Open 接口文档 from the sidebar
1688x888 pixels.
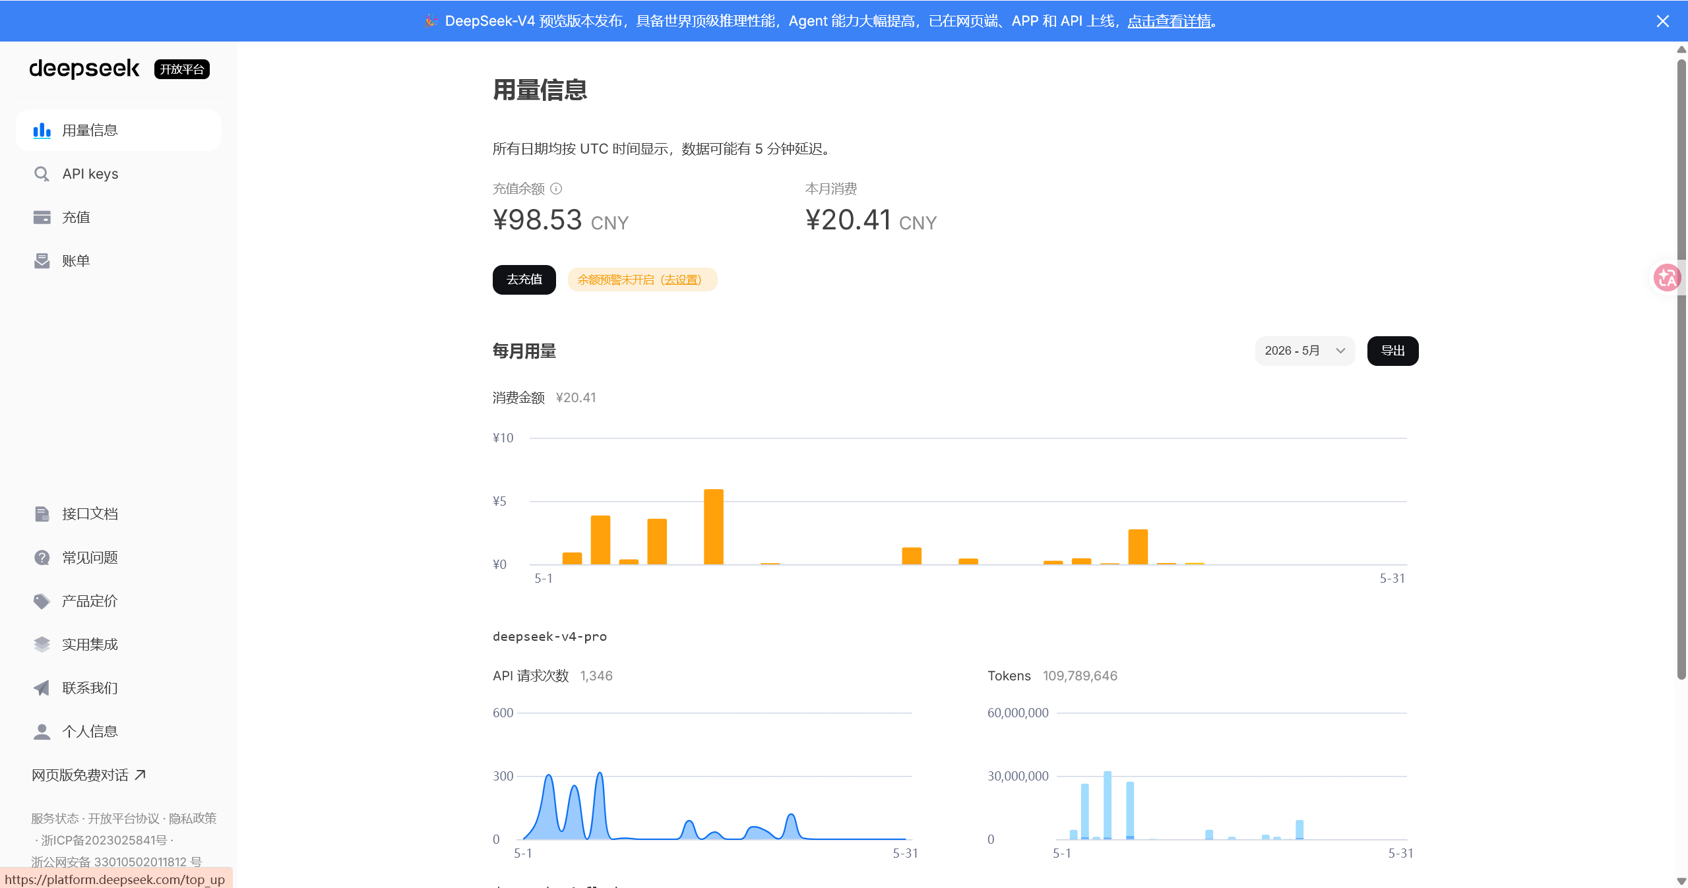click(x=119, y=514)
